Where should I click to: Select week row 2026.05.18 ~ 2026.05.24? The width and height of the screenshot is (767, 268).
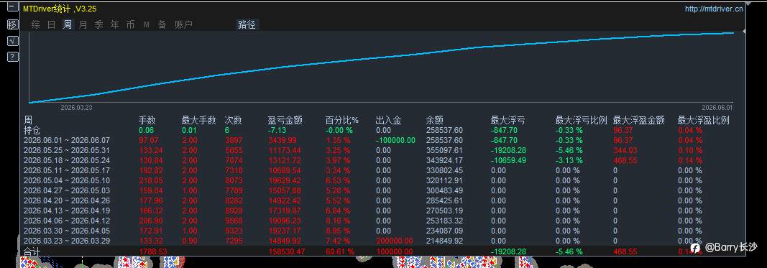67,160
